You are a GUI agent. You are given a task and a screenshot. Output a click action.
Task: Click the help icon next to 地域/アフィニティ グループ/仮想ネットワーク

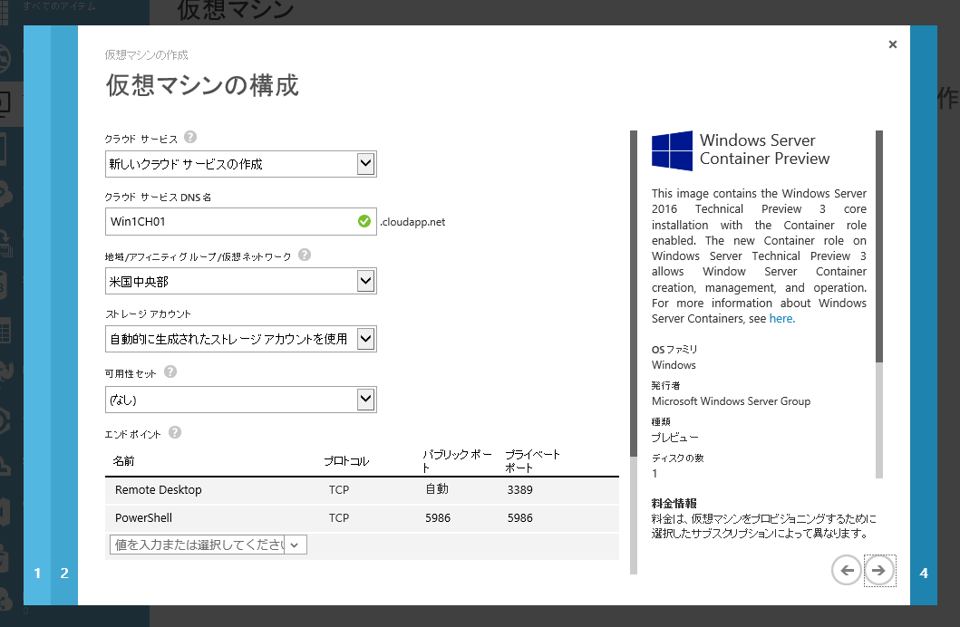(x=305, y=255)
